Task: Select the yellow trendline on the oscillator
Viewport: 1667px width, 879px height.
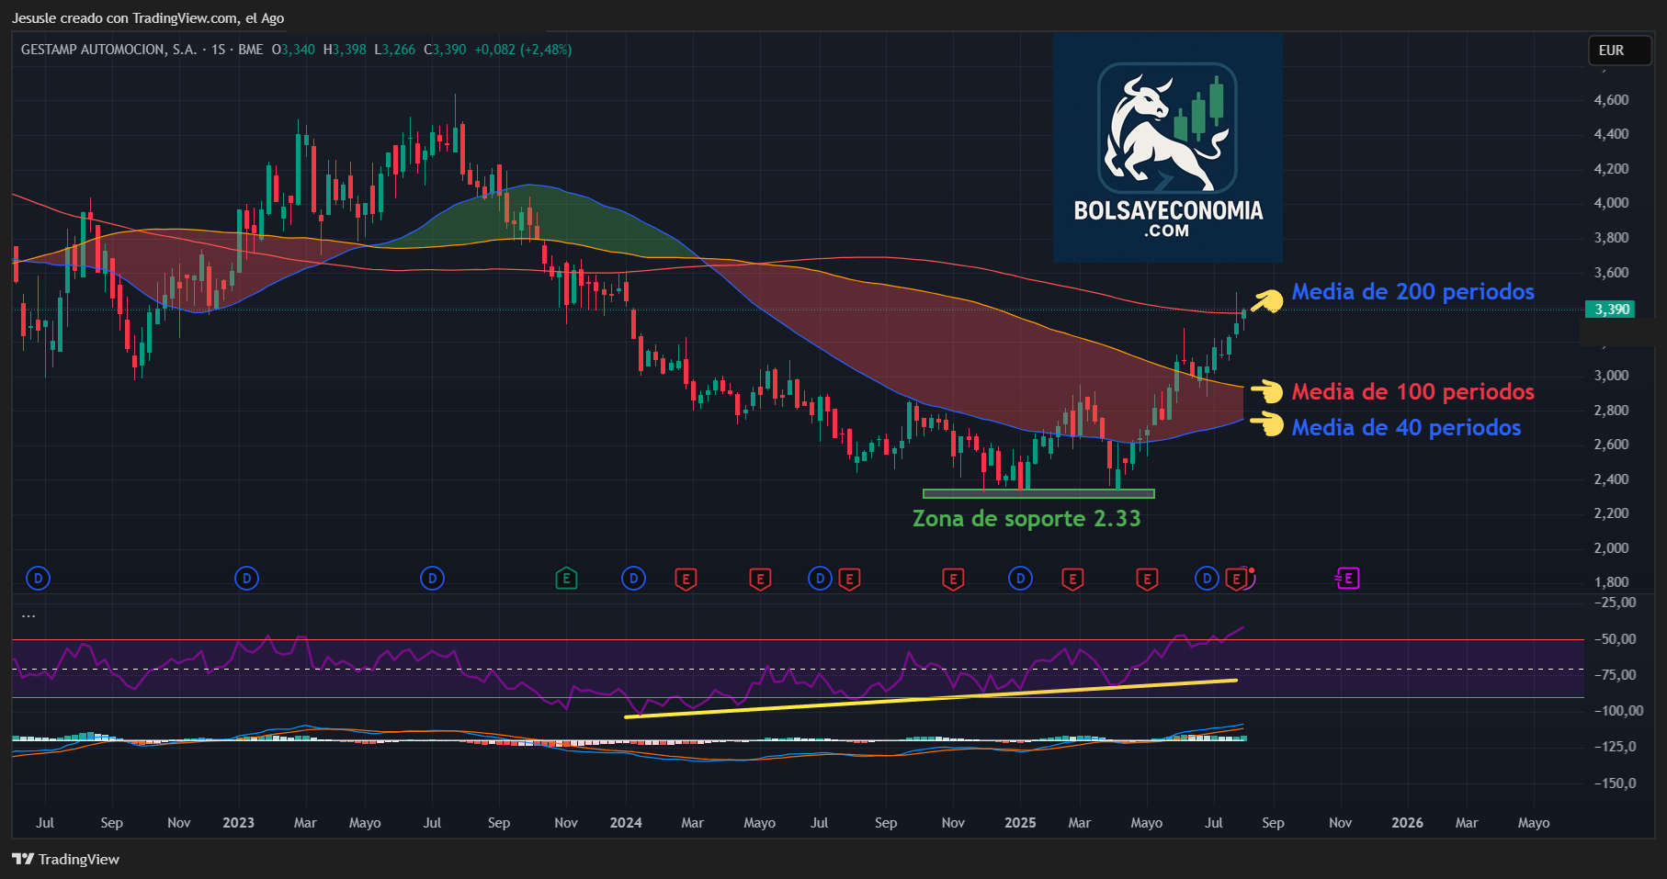Action: (931, 699)
